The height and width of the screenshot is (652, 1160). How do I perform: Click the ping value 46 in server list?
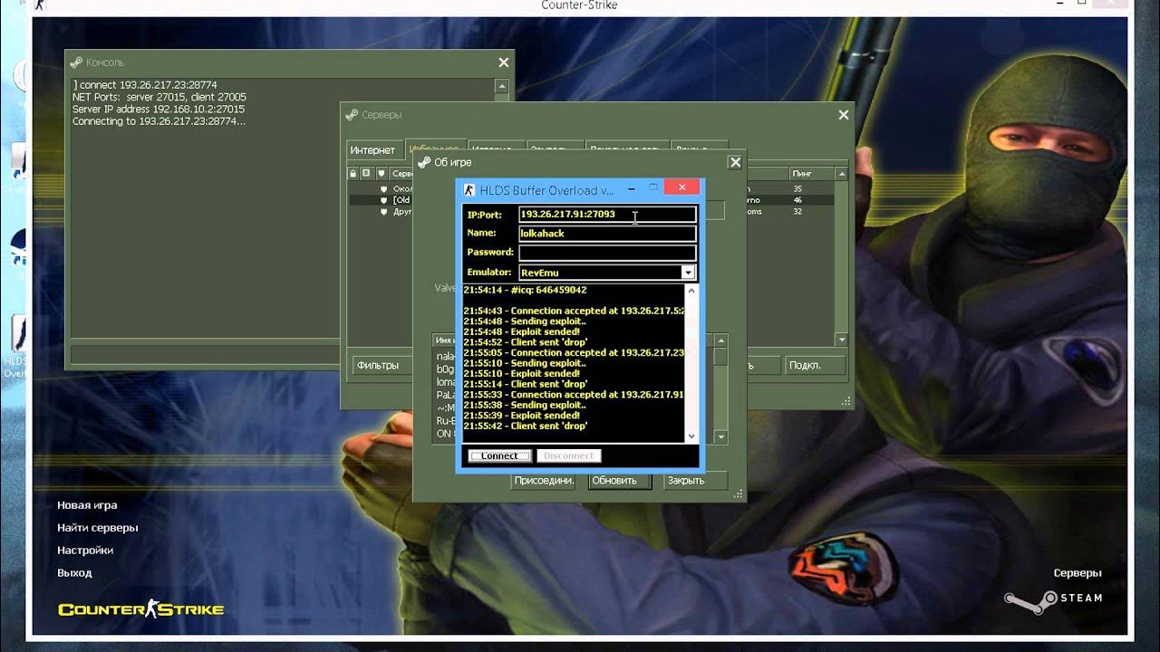click(x=797, y=199)
